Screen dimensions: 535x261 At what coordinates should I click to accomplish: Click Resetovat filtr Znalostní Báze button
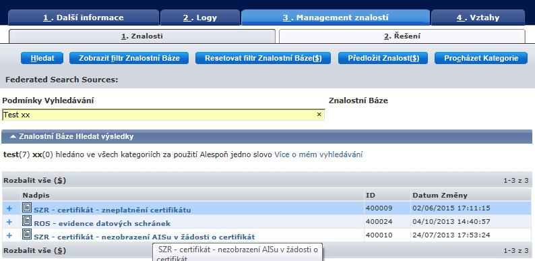[x=263, y=58]
